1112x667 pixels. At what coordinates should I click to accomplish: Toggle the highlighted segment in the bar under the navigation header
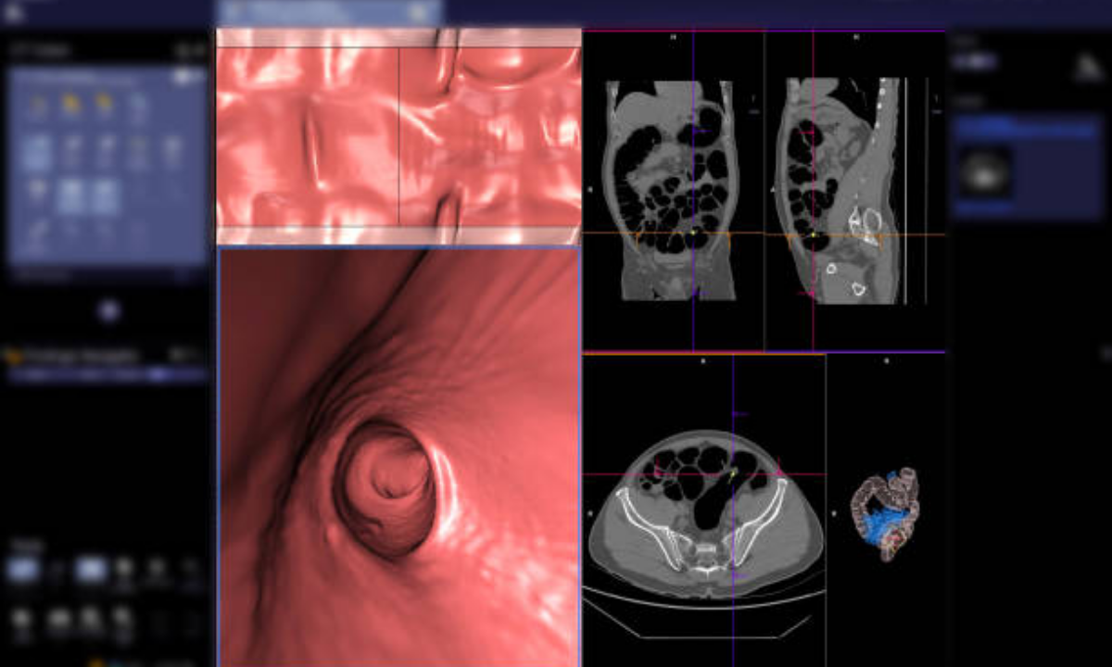158,375
